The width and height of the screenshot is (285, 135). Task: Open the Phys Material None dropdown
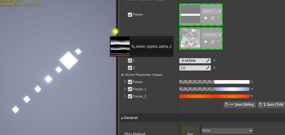[227, 131]
